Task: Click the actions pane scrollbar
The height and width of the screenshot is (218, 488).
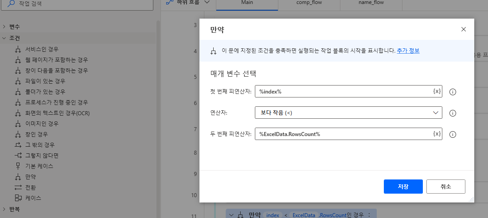Action: 158,119
